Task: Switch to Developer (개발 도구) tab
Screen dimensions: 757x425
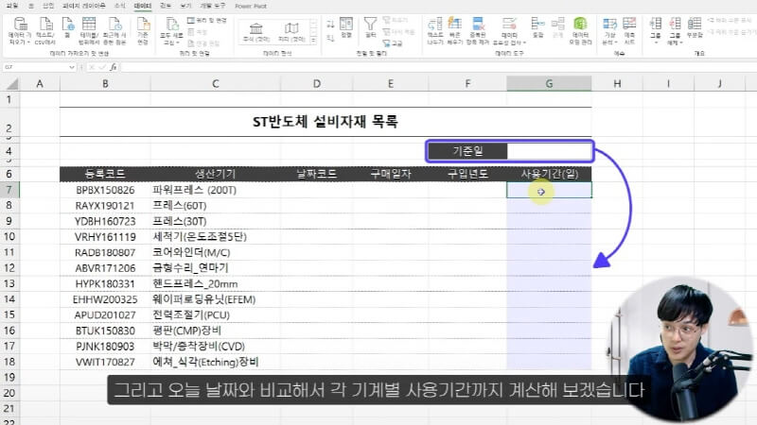Action: (x=212, y=6)
